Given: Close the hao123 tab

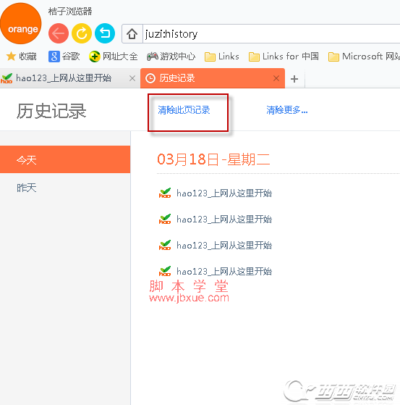Looking at the screenshot, I should coord(132,78).
